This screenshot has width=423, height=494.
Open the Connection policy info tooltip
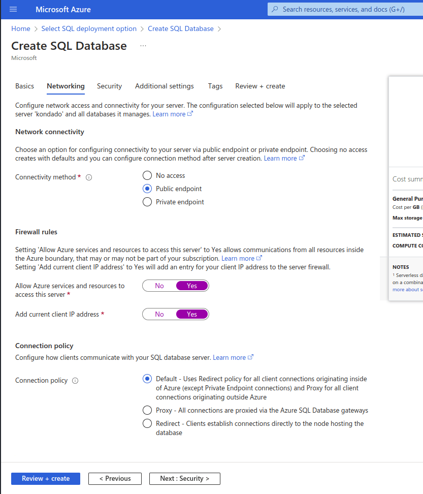75,380
